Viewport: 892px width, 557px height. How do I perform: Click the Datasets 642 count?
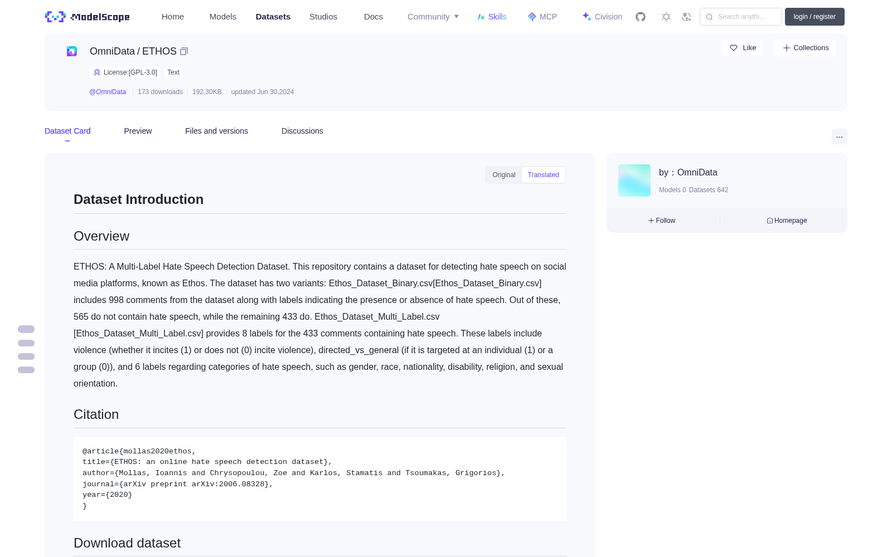(x=709, y=190)
